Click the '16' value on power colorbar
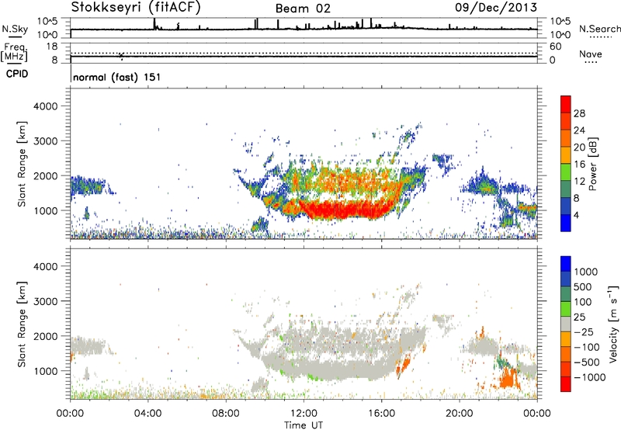 579,165
